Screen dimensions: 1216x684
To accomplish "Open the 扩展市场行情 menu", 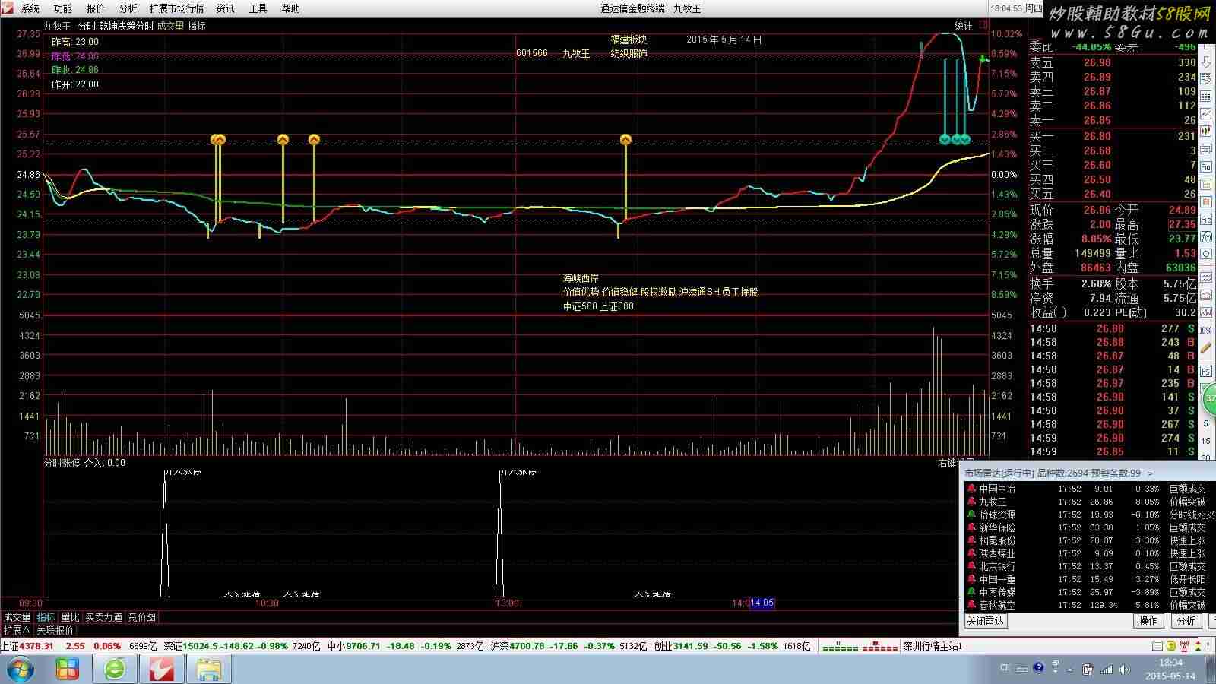I will click(176, 8).
